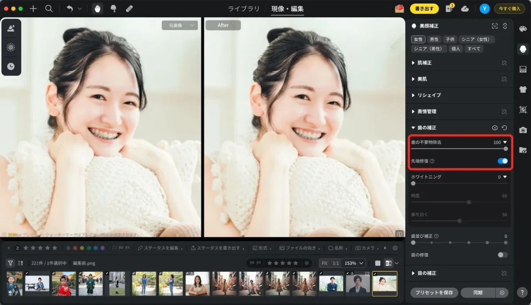This screenshot has height=305, width=531.
Task: Click the undo arrow in toolbar
Action: coord(69,8)
